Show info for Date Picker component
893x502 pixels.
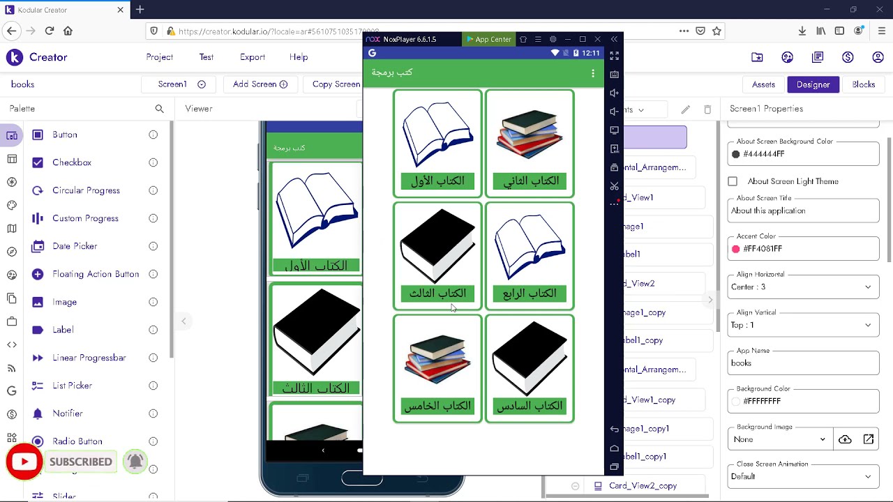tap(153, 246)
